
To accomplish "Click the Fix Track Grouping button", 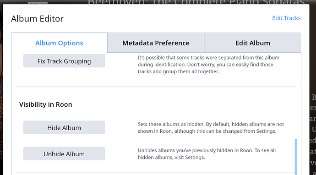I will pos(64,60).
